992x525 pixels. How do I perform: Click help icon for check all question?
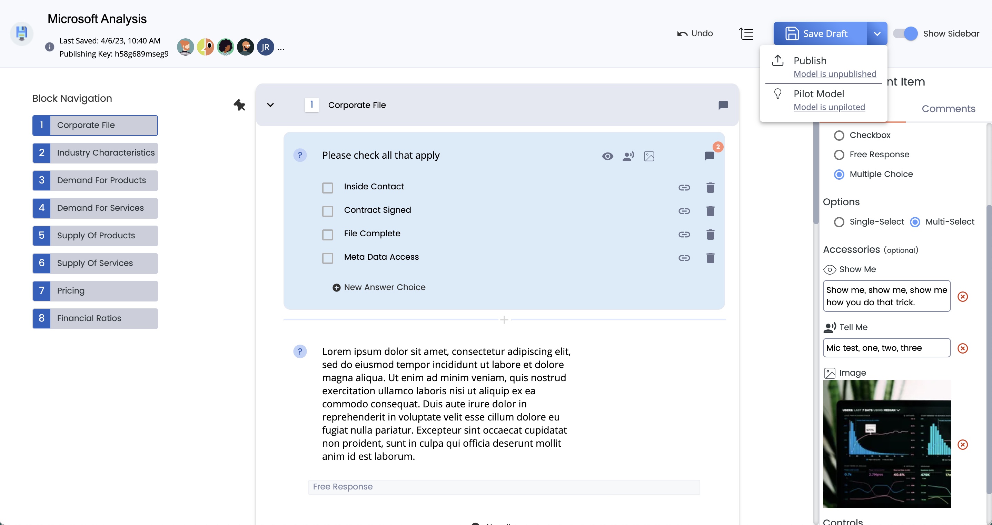[300, 155]
